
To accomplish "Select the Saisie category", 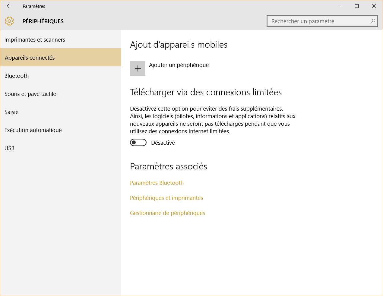I will [x=11, y=112].
